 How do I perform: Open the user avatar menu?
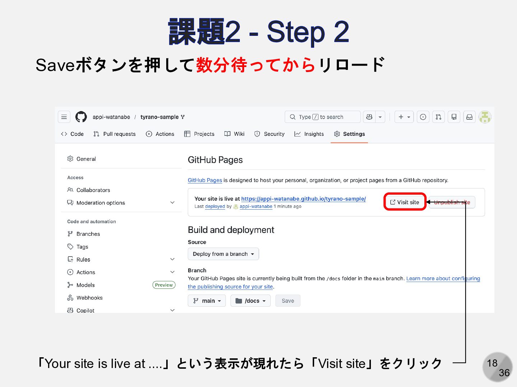point(485,117)
